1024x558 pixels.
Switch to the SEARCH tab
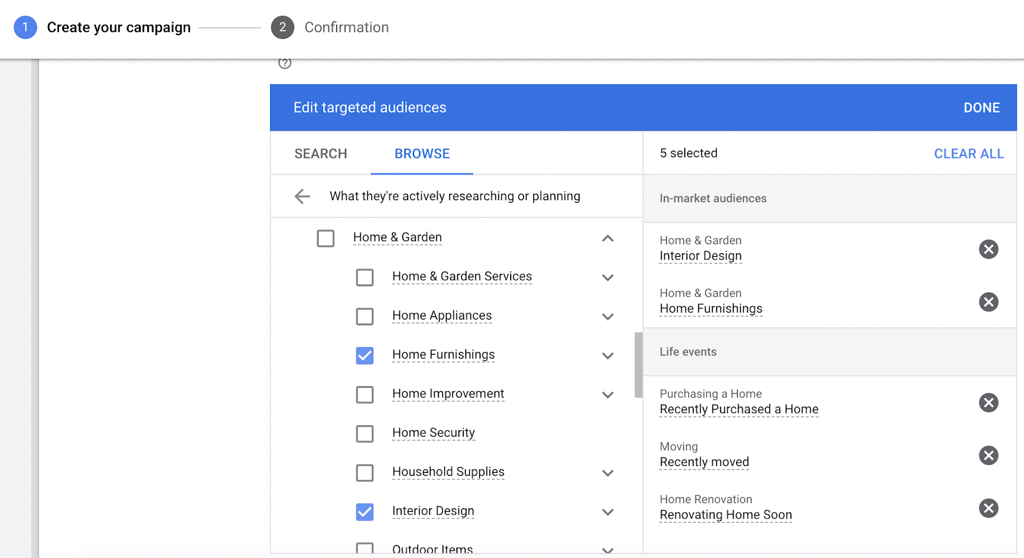coord(321,154)
